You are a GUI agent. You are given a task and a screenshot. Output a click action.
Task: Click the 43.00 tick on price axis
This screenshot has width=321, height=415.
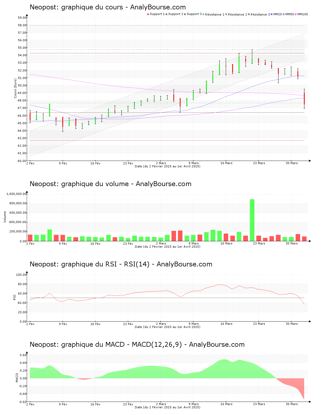pyautogui.click(x=22, y=138)
